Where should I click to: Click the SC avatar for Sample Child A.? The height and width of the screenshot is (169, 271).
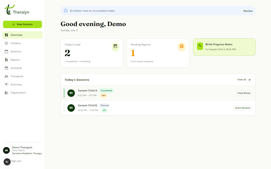tap(71, 93)
